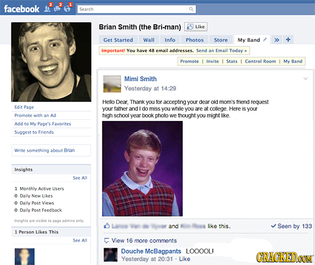The width and height of the screenshot is (315, 265).
Task: Click the liker's thumbnail in sidebar
Action: coord(25,256)
